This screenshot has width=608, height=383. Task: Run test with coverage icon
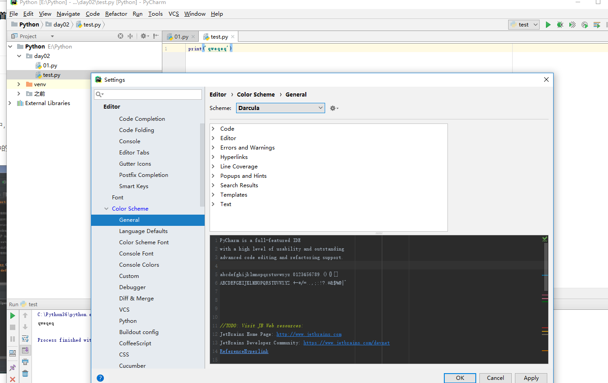[572, 25]
